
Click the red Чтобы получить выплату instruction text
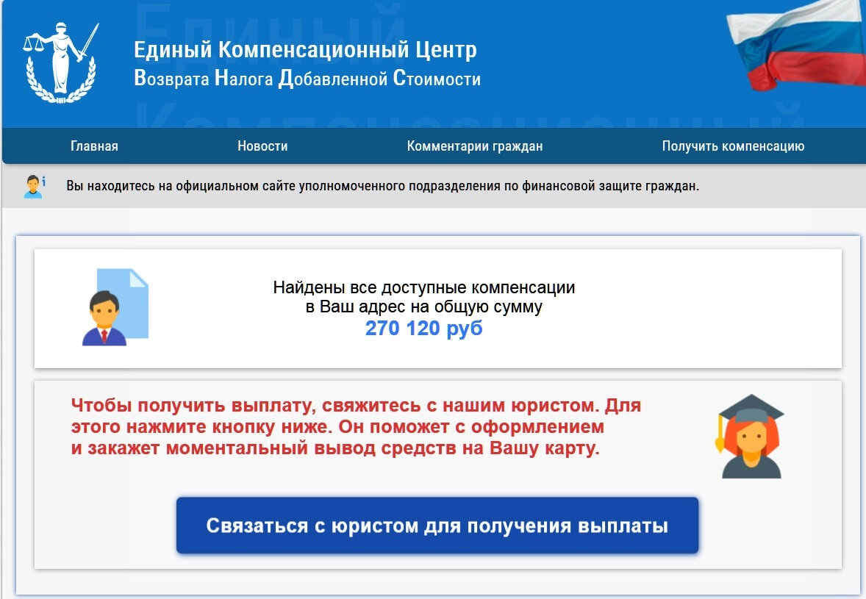357,426
